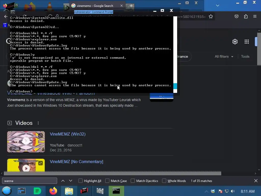The image size is (261, 196).
Task: Open the volume tray icon
Action: coord(233,191)
